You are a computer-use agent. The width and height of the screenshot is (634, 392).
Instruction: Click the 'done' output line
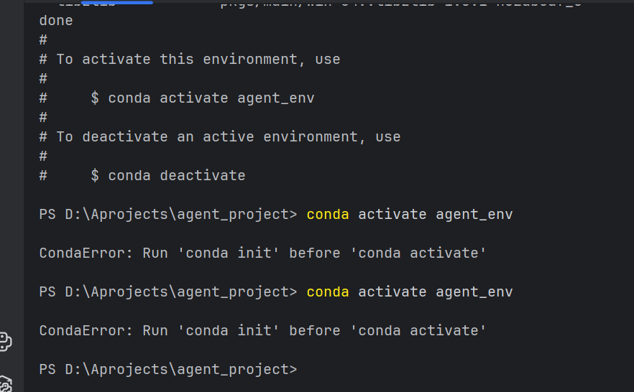click(56, 21)
